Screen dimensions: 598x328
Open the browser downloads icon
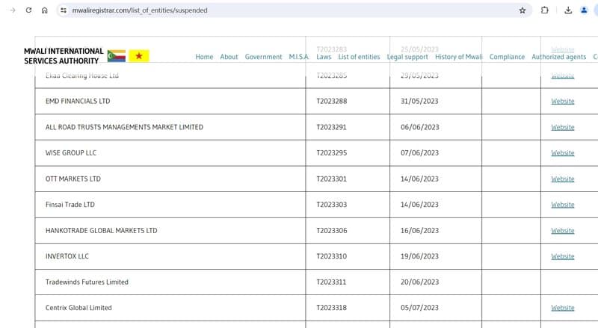568,10
